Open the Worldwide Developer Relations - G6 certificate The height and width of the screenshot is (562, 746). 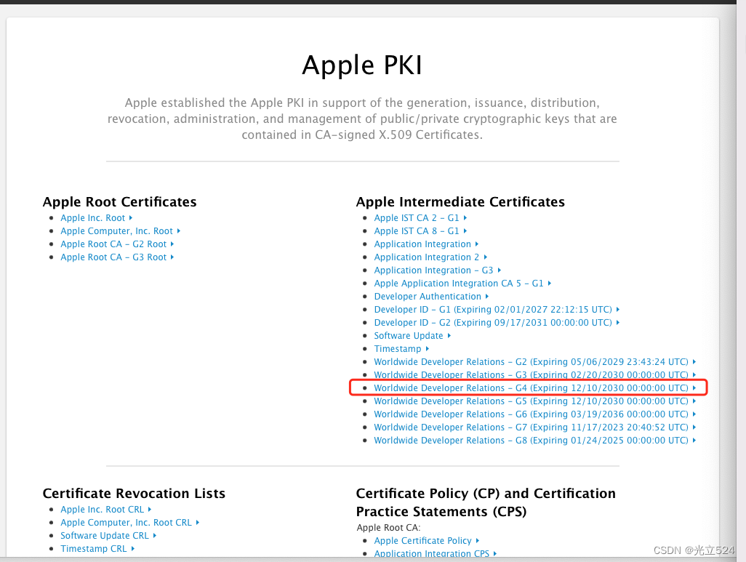[529, 414]
